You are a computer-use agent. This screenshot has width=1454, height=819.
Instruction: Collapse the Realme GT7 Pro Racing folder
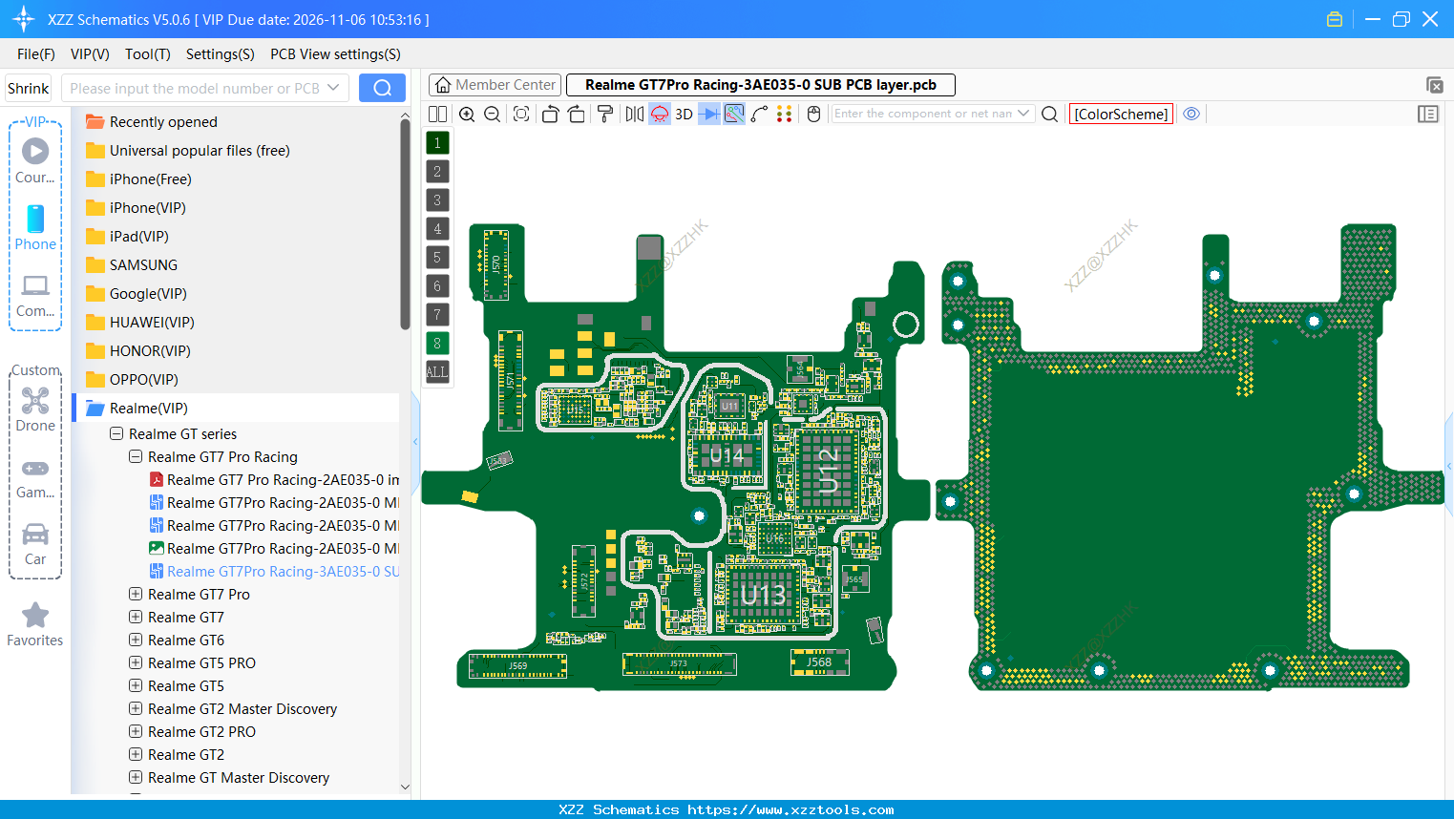135,456
